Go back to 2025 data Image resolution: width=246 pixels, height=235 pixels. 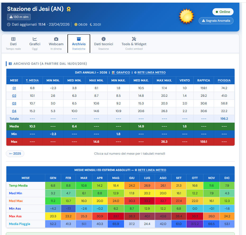pyautogui.click(x=15, y=154)
